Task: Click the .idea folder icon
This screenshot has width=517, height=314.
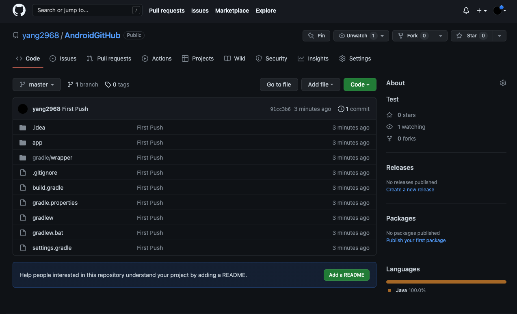Action: (23, 128)
